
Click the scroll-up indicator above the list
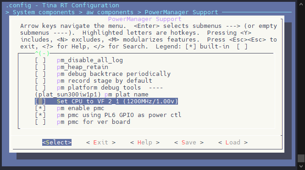42,53
